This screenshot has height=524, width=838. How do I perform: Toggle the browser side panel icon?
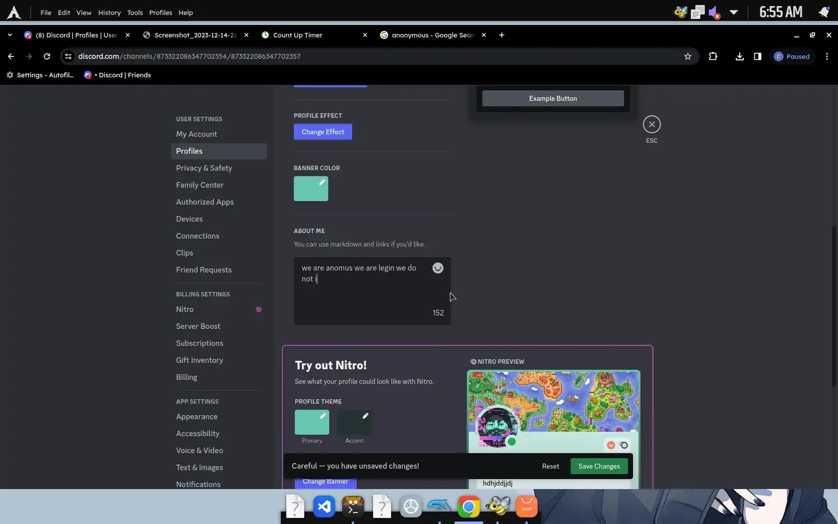click(x=757, y=56)
